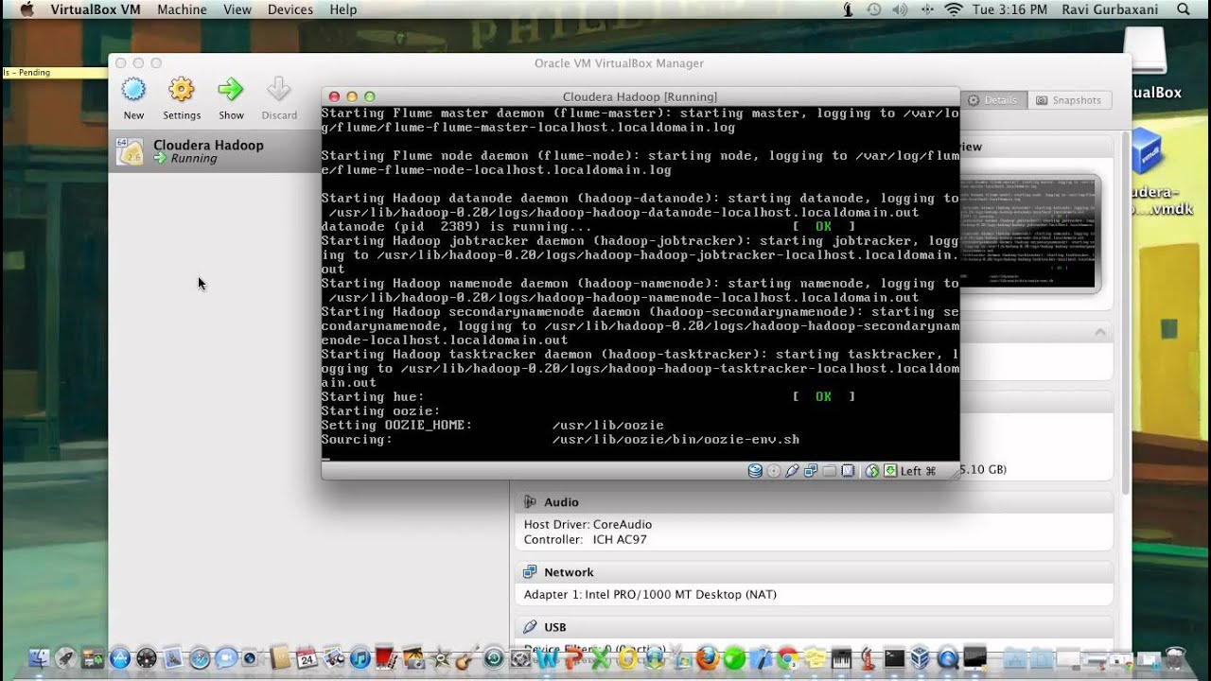Click the virtualization chip indicator in VM status bar
The image size is (1211, 681).
pyautogui.click(x=848, y=471)
